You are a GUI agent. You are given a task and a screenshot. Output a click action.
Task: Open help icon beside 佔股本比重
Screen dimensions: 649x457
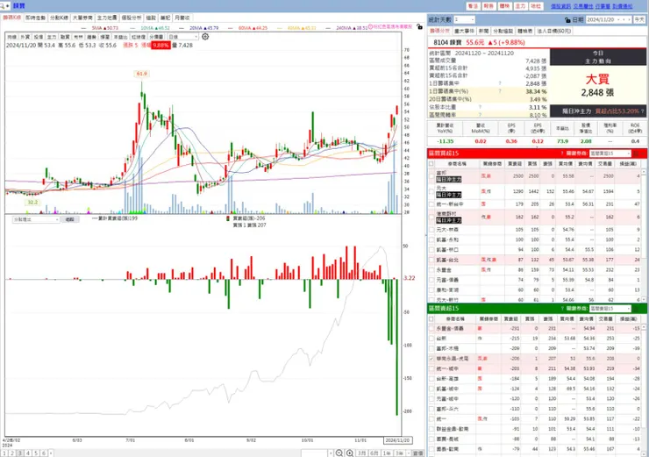tap(480, 107)
